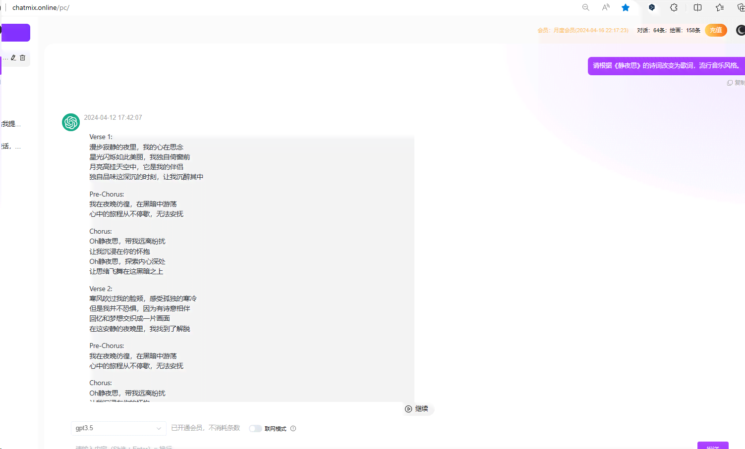Click the line 在这安静的夜晚里，我找到了解脱

139,329
